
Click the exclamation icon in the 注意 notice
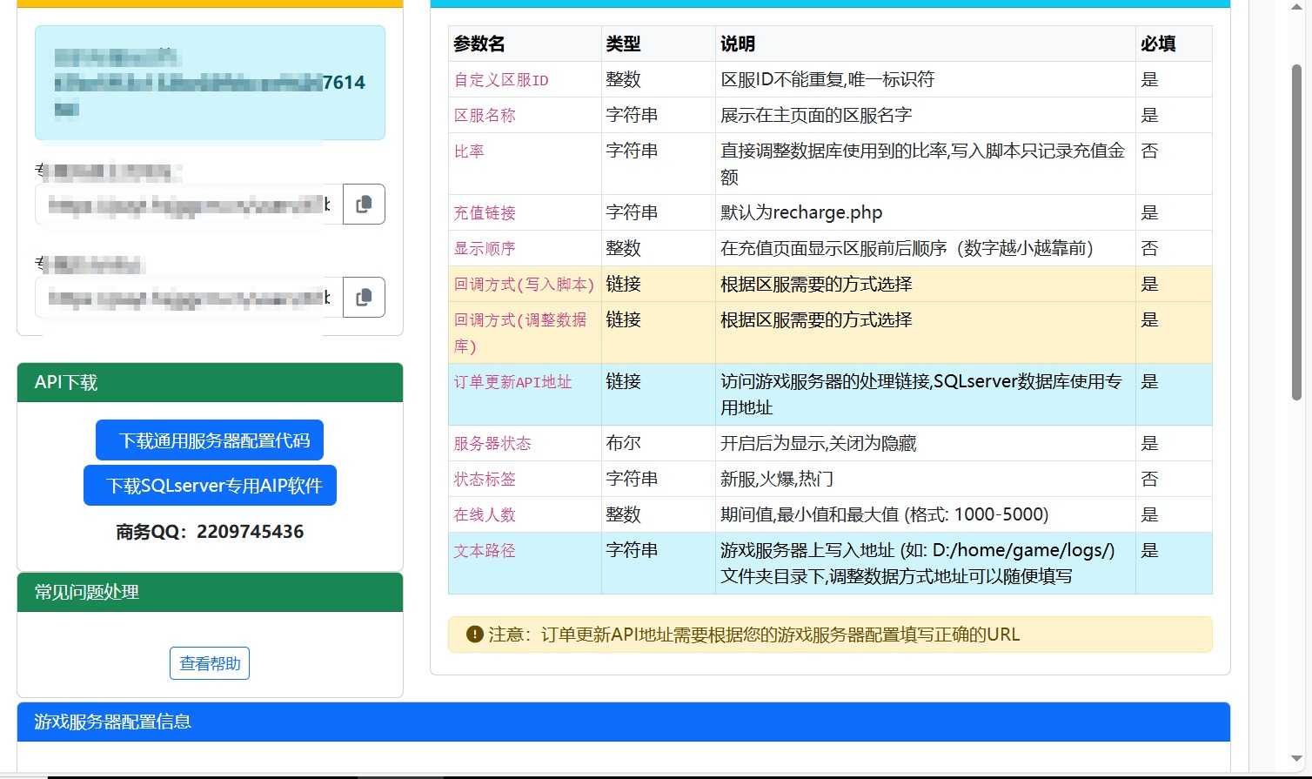coord(474,635)
